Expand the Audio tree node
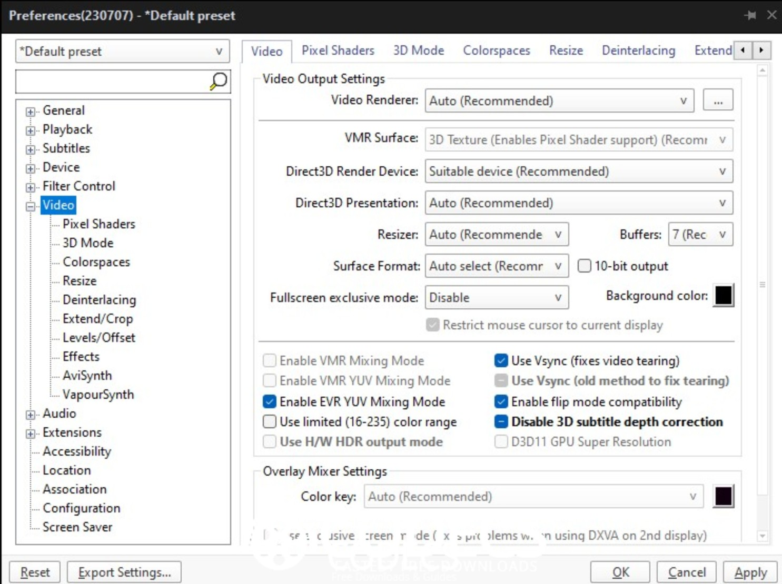Screen dimensions: 782x584 pyautogui.click(x=31, y=415)
